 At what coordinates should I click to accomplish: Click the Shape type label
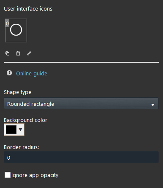point(17,92)
